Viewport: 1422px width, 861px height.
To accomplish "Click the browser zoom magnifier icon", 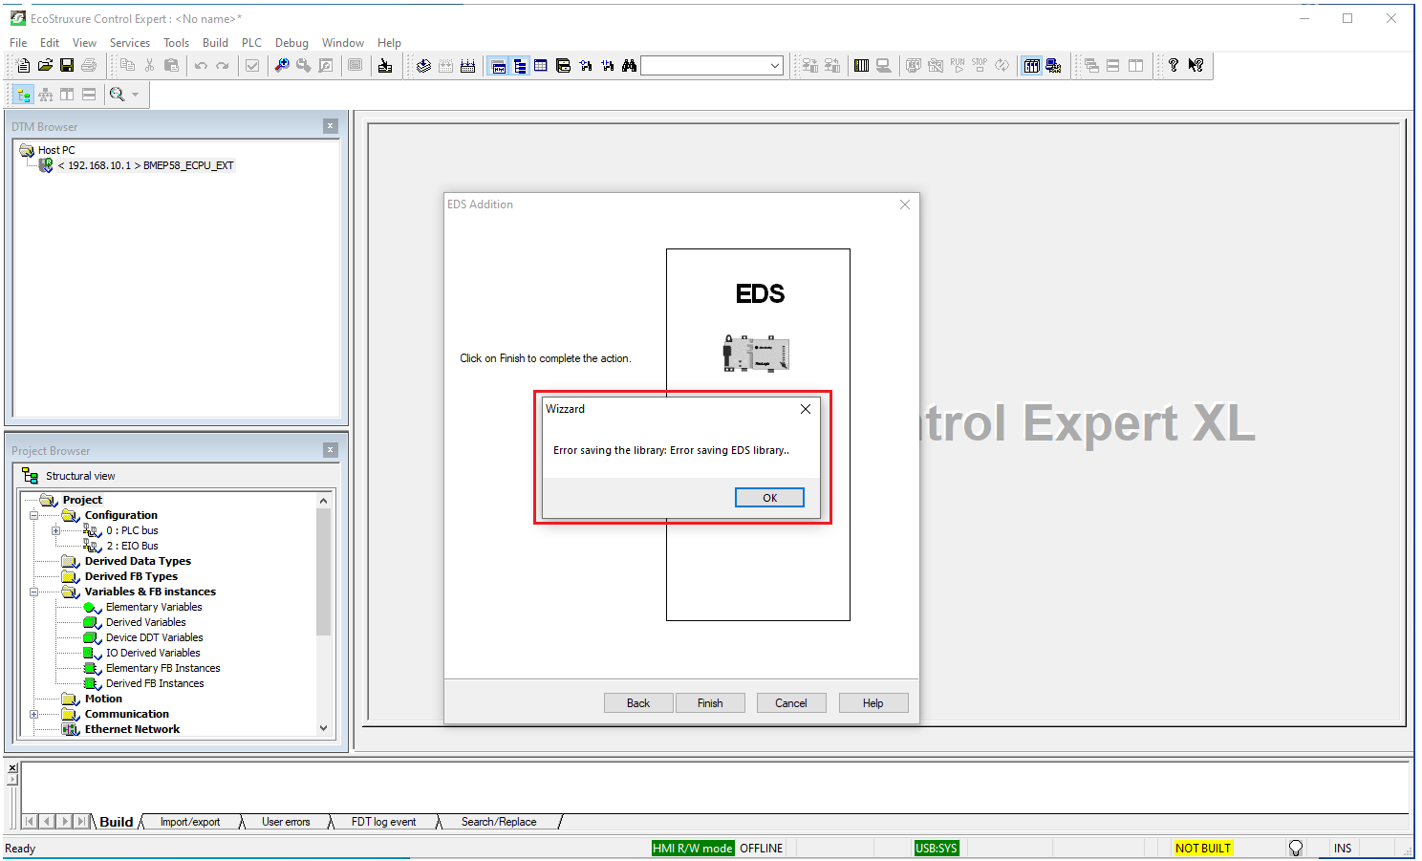I will coord(117,95).
